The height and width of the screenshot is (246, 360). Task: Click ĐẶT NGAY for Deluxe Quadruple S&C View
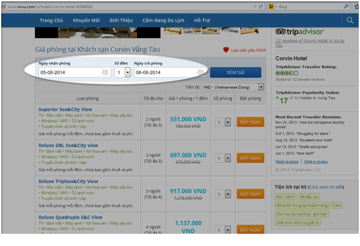(251, 230)
